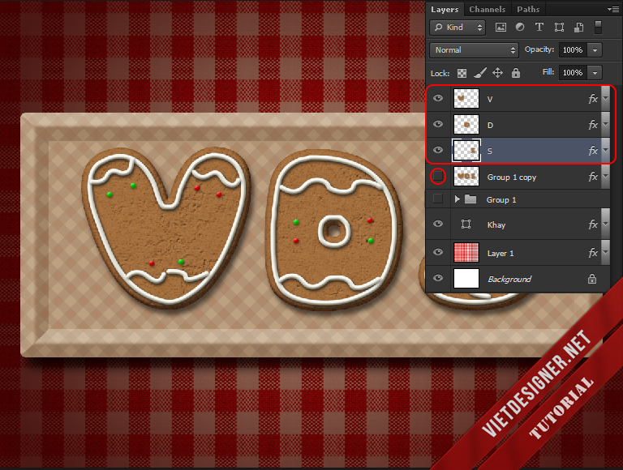Filter layers by pixel image icon
Viewport: 623px width, 470px height.
pyautogui.click(x=501, y=27)
